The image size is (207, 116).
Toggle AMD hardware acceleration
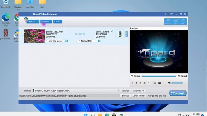183,22
